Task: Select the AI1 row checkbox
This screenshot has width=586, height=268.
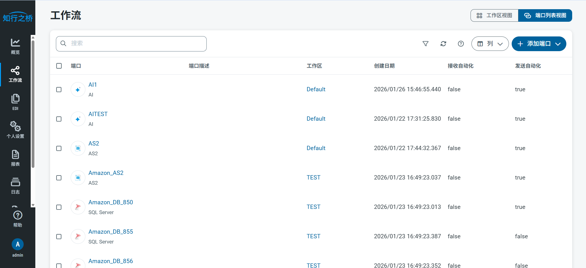Action: (59, 89)
